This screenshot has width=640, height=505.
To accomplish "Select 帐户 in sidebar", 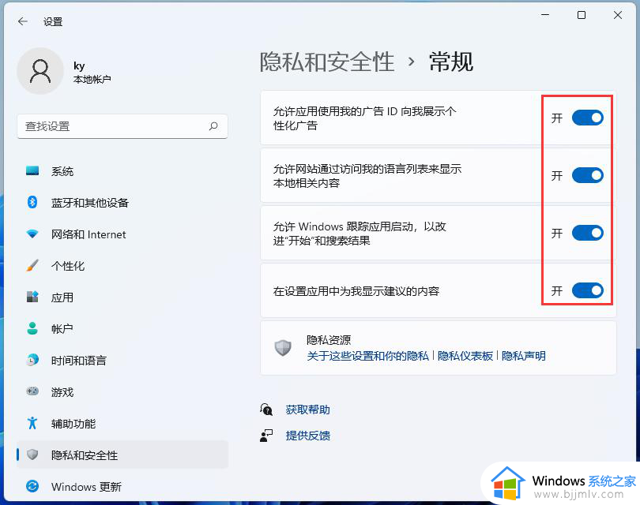I will click(x=122, y=328).
